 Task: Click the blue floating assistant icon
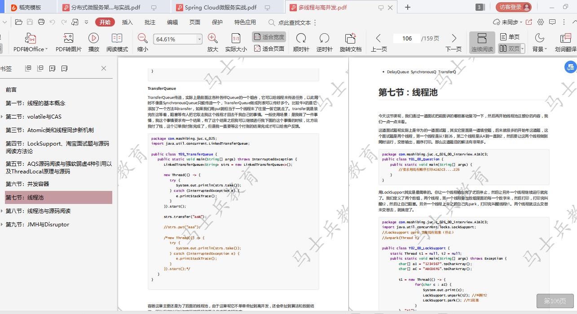point(570,67)
